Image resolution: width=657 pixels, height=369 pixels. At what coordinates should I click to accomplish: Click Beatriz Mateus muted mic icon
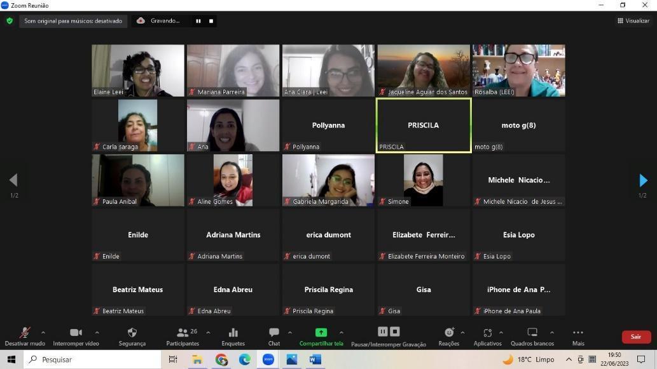[x=97, y=311]
